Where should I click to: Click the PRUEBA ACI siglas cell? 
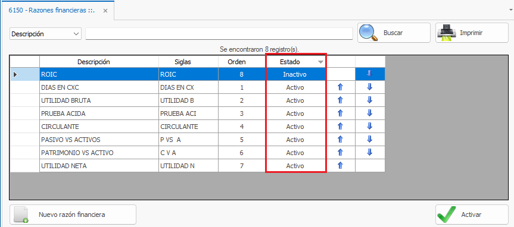(x=188, y=113)
